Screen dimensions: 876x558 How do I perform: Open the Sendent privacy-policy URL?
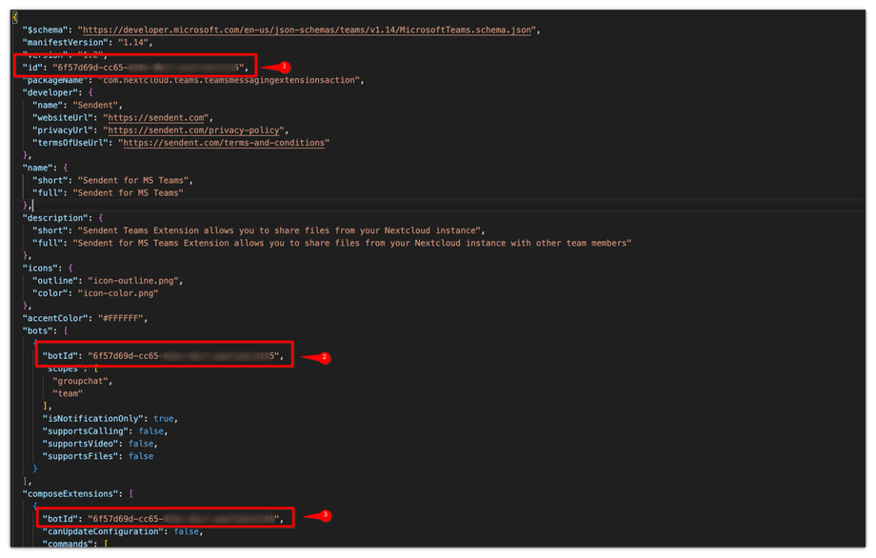point(193,130)
